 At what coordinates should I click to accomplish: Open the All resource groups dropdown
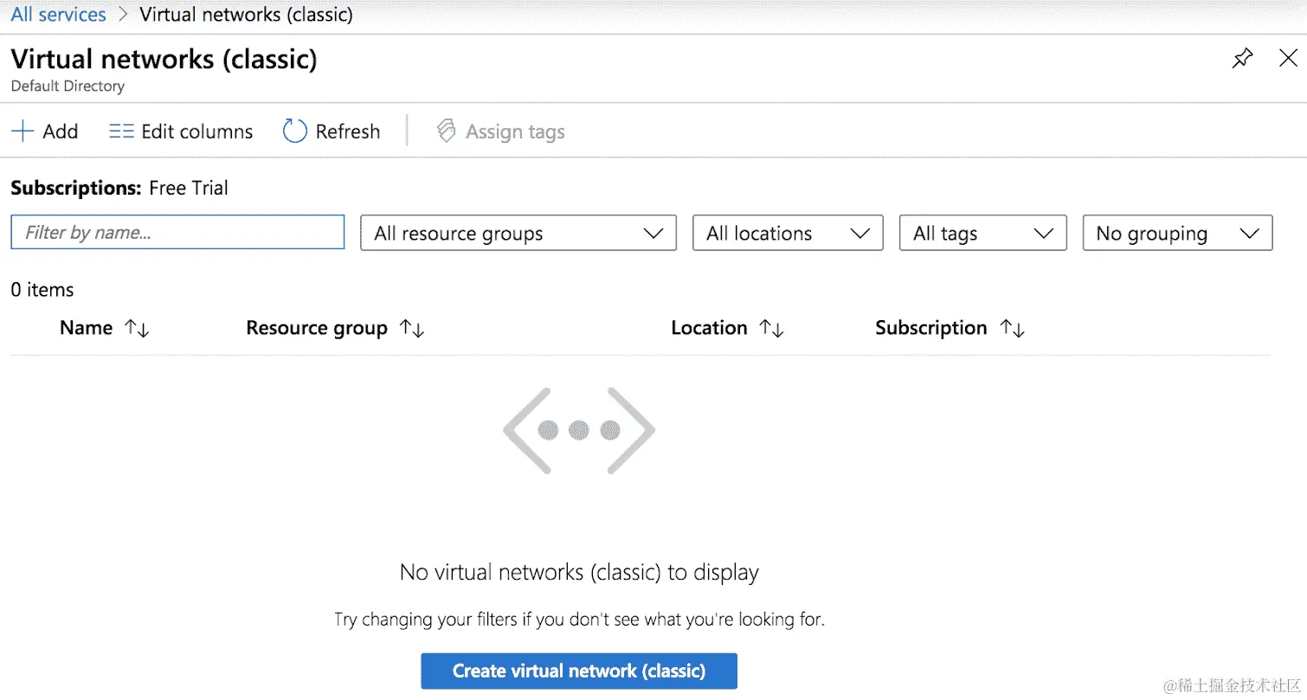tap(518, 234)
